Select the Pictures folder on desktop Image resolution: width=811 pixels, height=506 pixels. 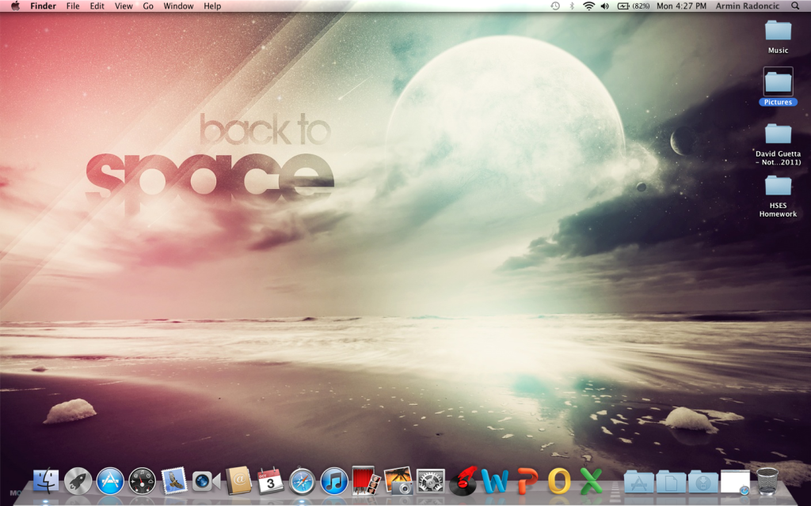point(778,82)
